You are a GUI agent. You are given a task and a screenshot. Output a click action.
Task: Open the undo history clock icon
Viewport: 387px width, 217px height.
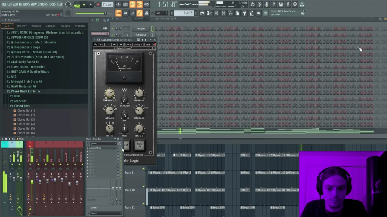click(252, 5)
